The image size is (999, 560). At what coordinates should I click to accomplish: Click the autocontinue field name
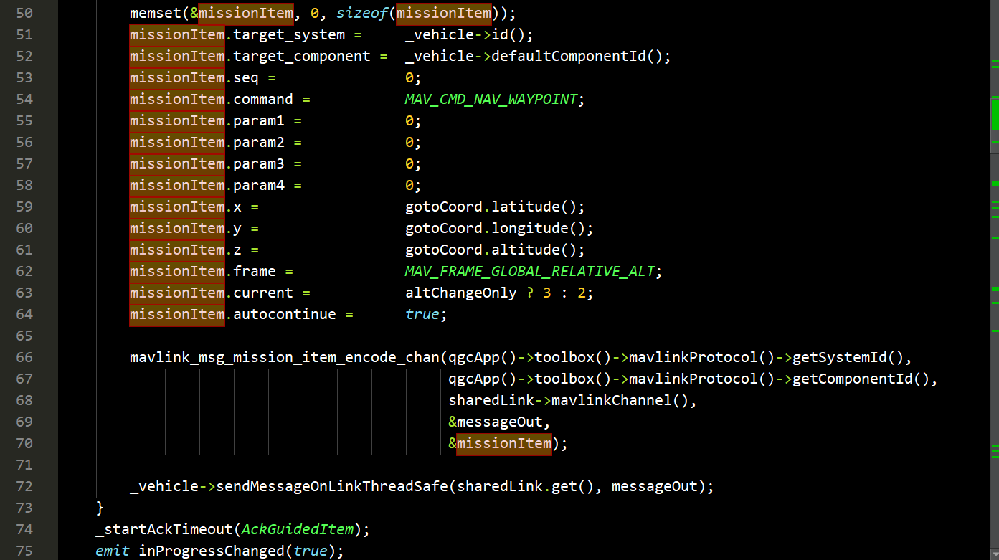(285, 314)
